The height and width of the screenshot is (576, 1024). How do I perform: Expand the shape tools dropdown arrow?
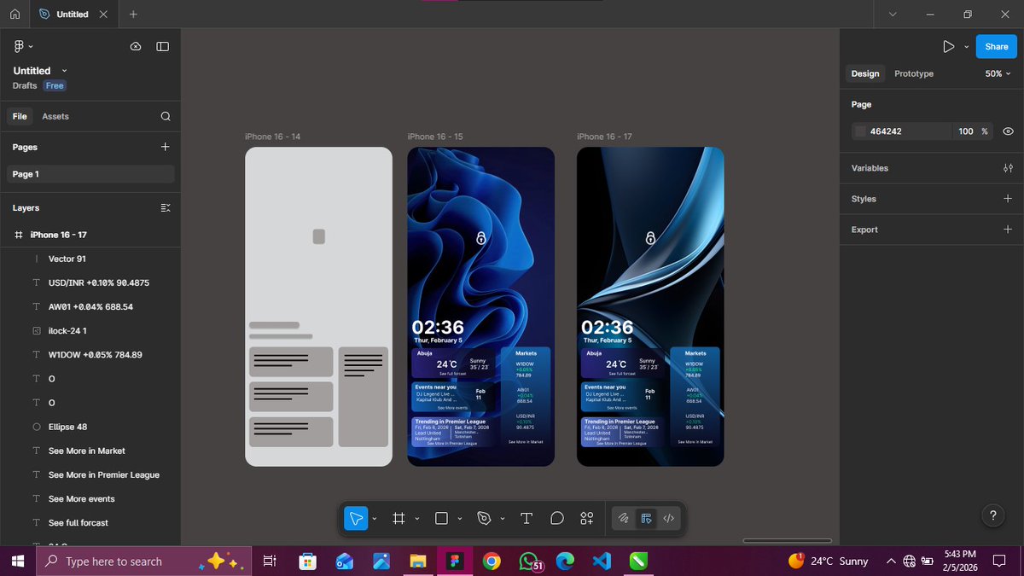tap(459, 518)
